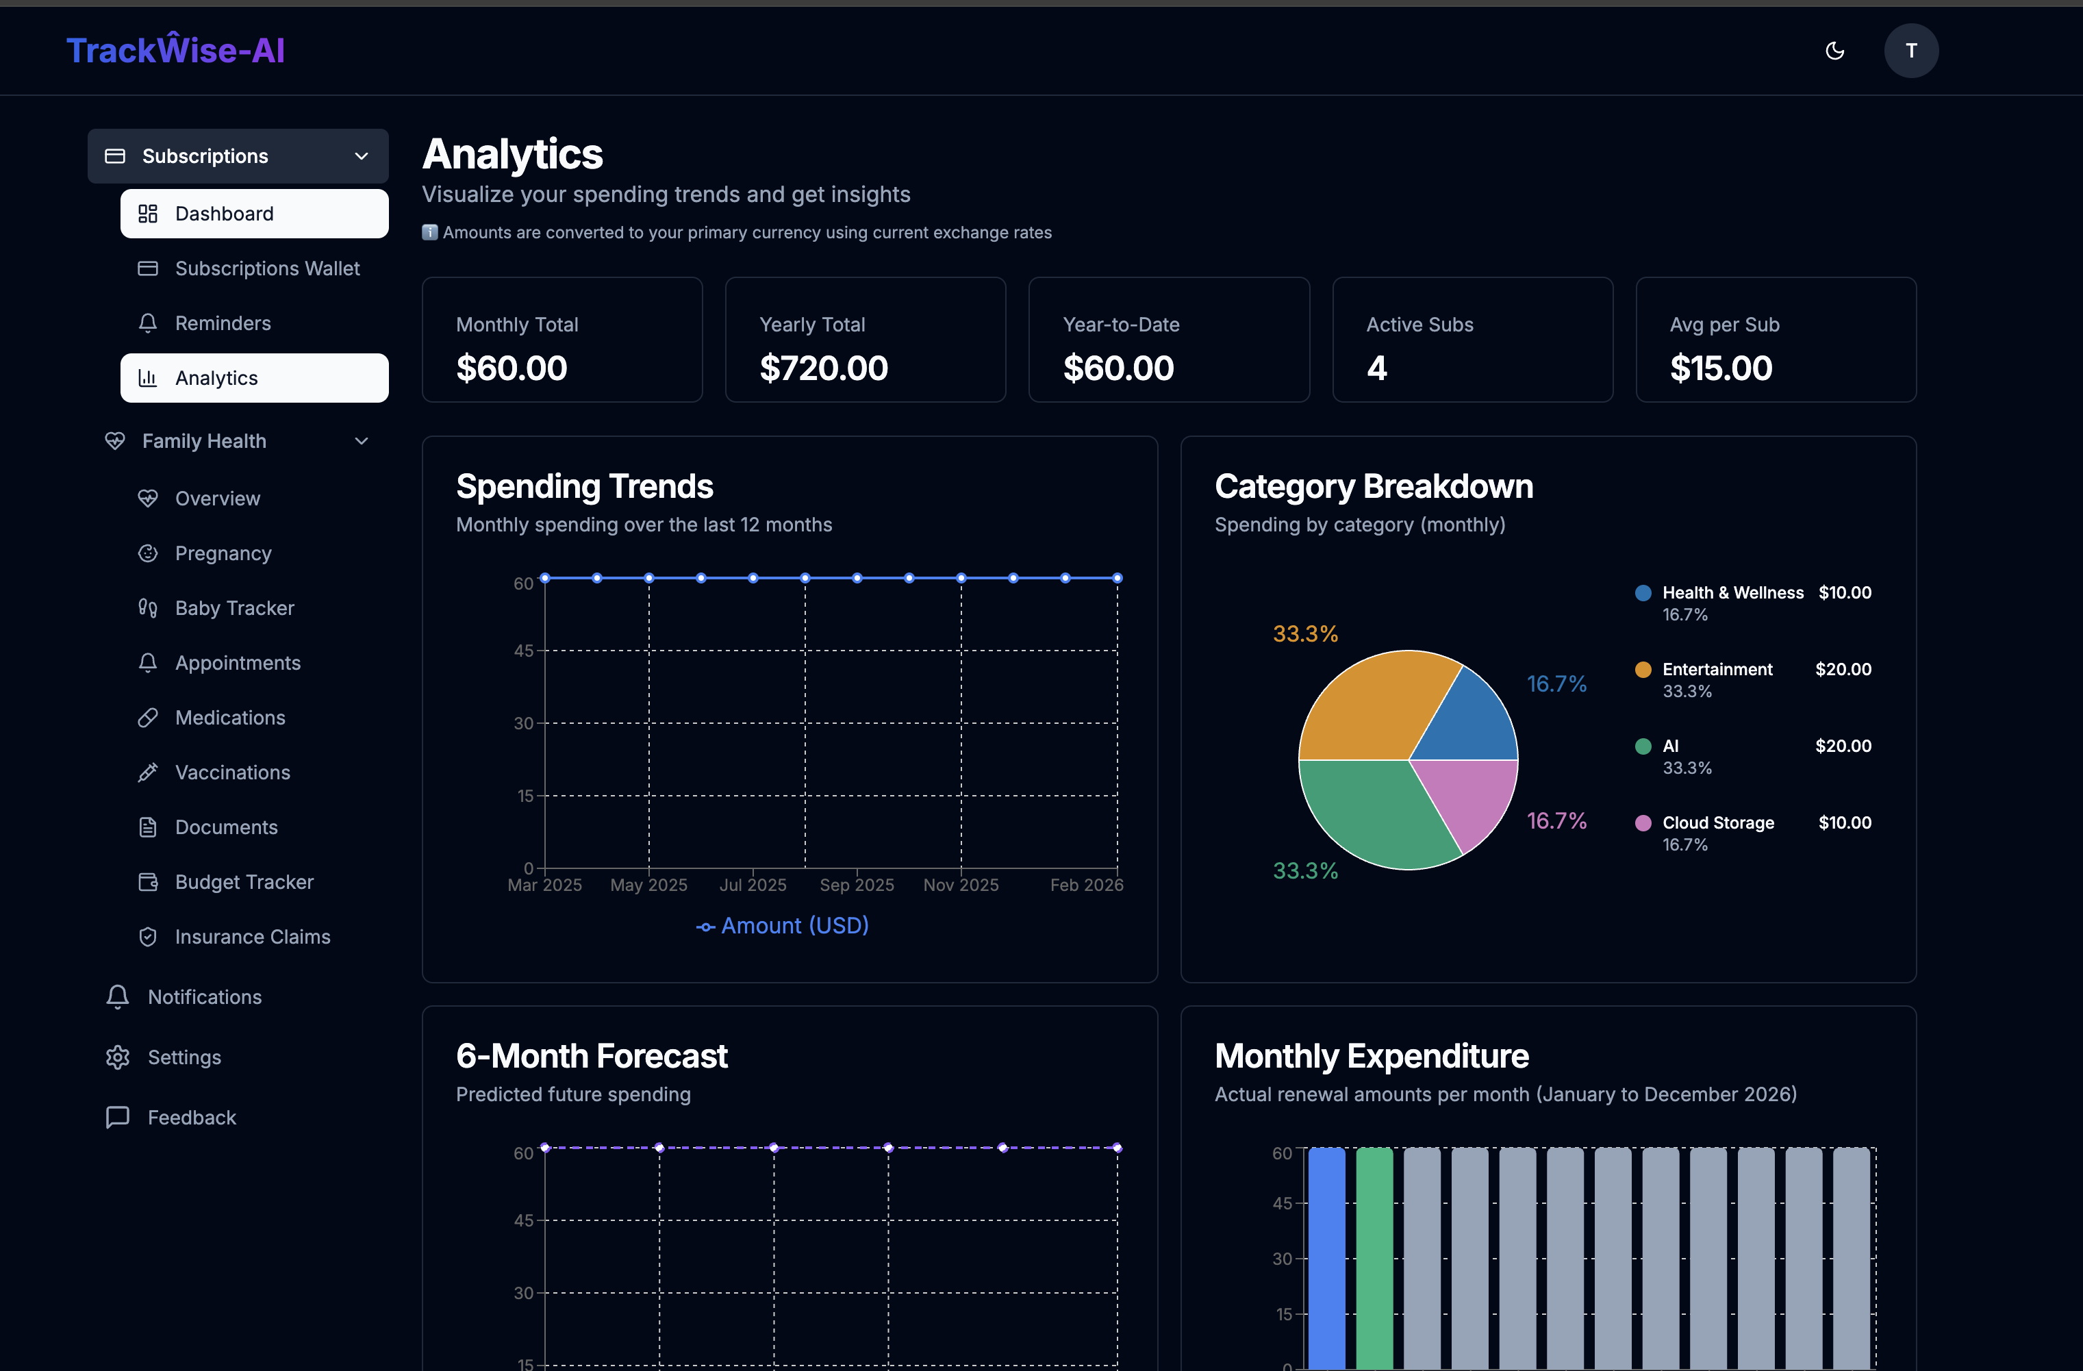Screen dimensions: 2083x1371
Task: Collapse the Subscriptions section
Action: (x=362, y=155)
